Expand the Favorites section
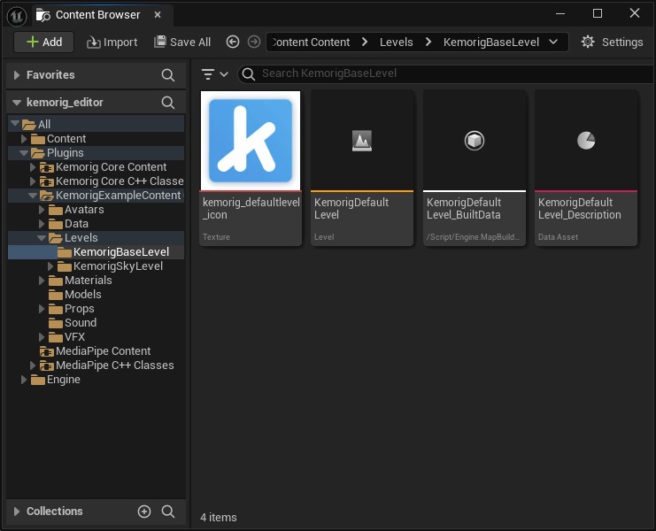656x531 pixels. pos(16,75)
